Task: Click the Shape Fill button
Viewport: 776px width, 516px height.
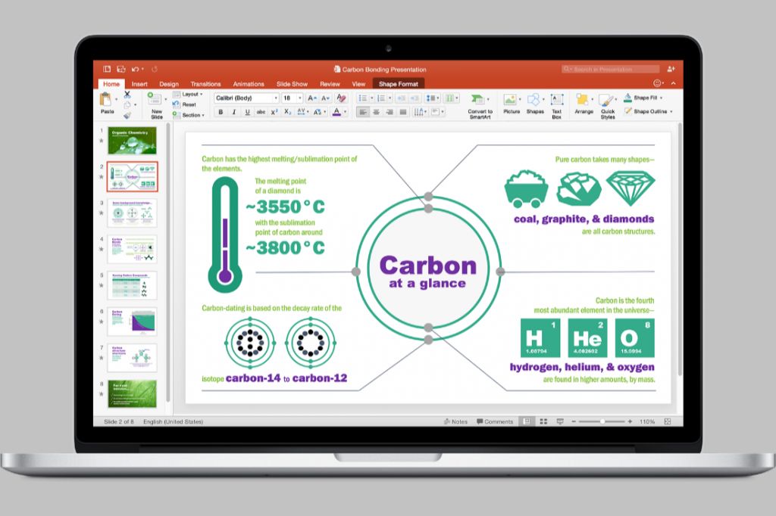Action: coord(640,98)
